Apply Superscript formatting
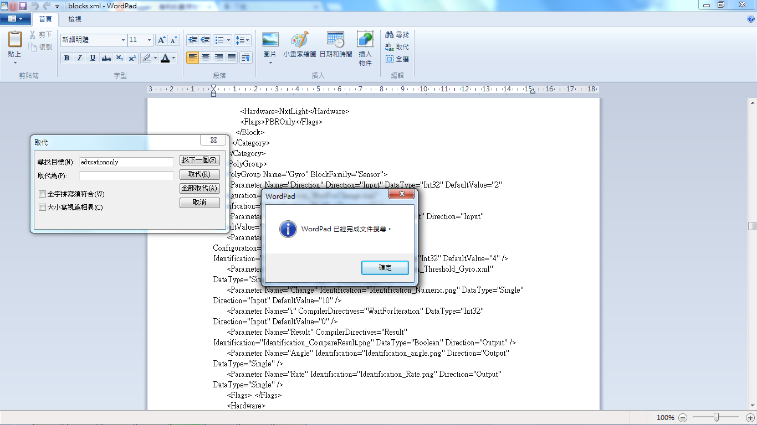Screen dimensions: 757x425 (x=132, y=58)
